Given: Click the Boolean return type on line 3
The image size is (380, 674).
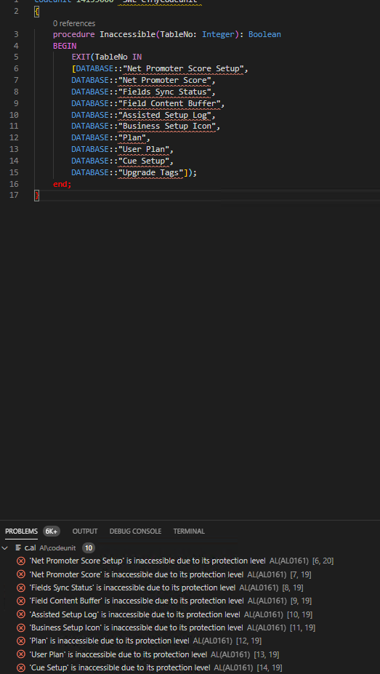Looking at the screenshot, I should click(x=264, y=34).
